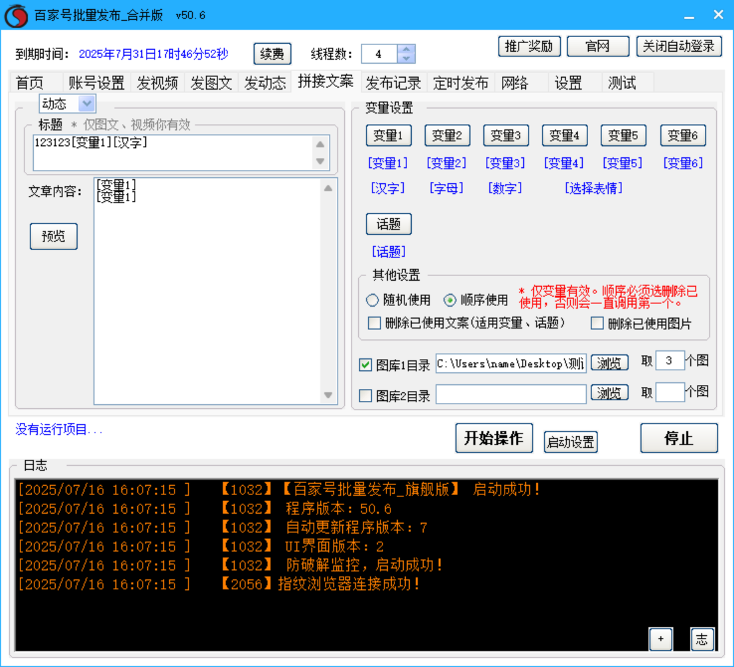The height and width of the screenshot is (667, 734).
Task: Click 预览 preview button
Action: coord(53,236)
